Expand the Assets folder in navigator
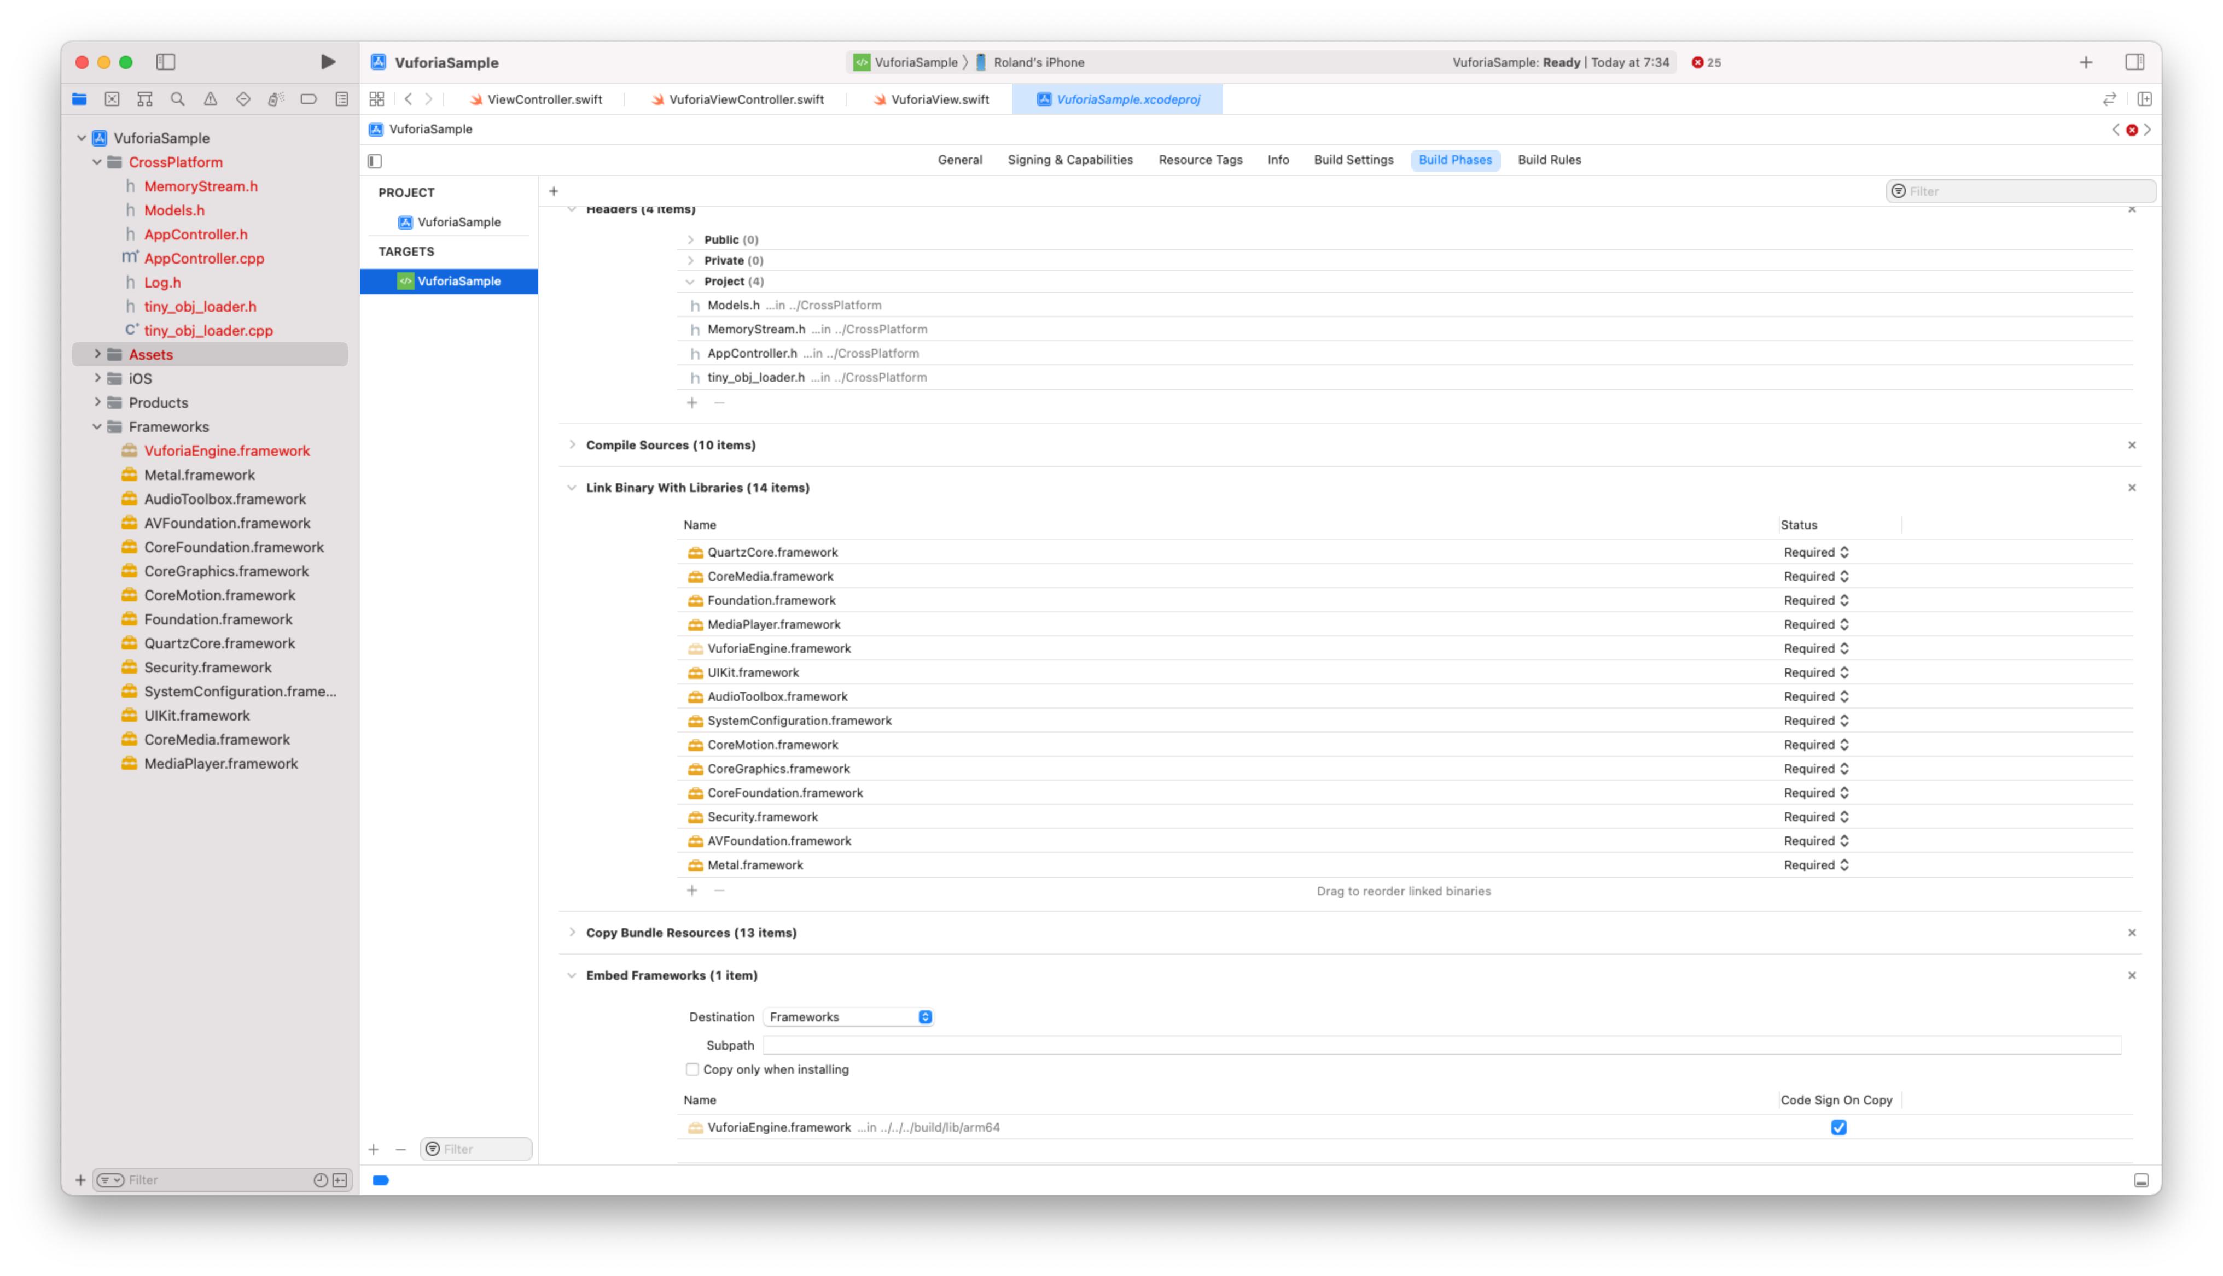This screenshot has height=1276, width=2223. tap(97, 354)
